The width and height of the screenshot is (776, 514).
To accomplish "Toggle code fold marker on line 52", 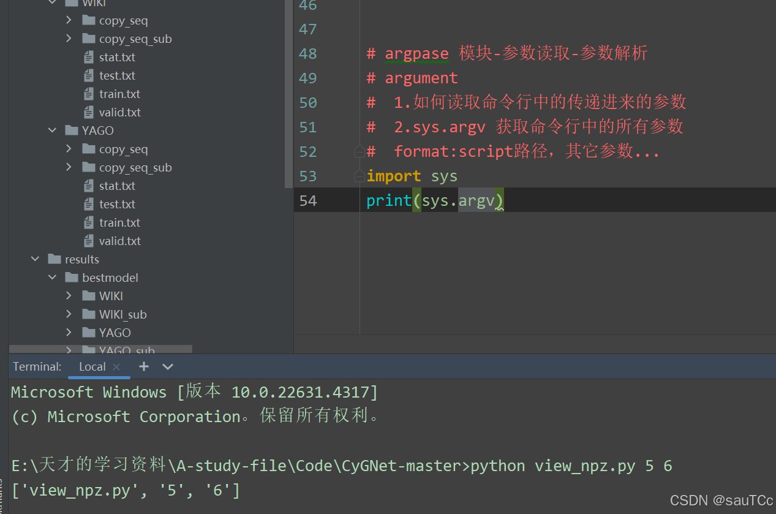I will [x=360, y=151].
